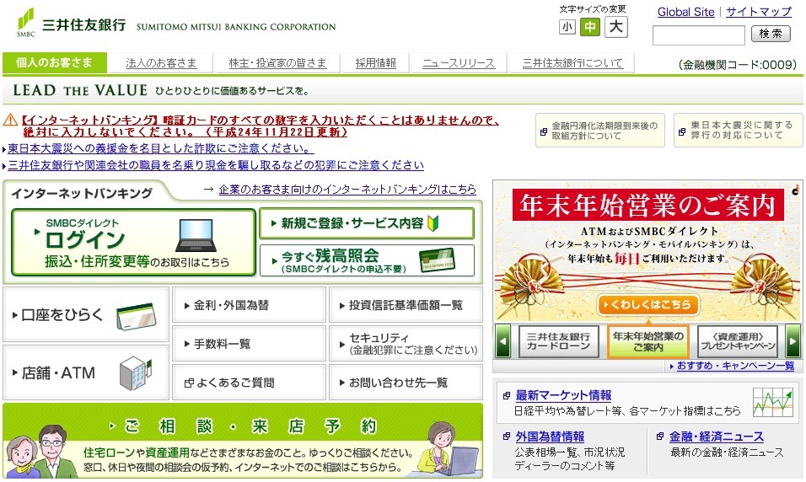Image resolution: width=806 pixels, height=482 pixels.
Task: Set text size to large (大)
Action: [x=616, y=26]
